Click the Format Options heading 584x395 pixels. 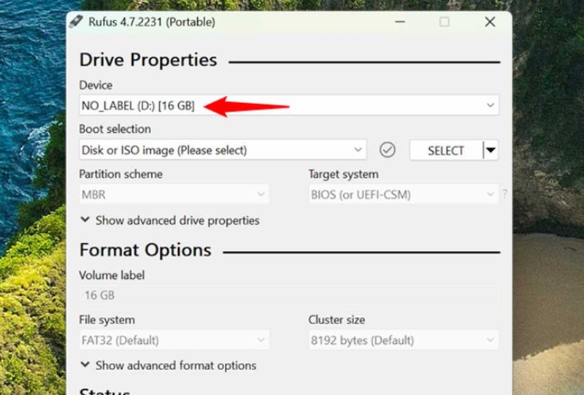click(x=145, y=250)
